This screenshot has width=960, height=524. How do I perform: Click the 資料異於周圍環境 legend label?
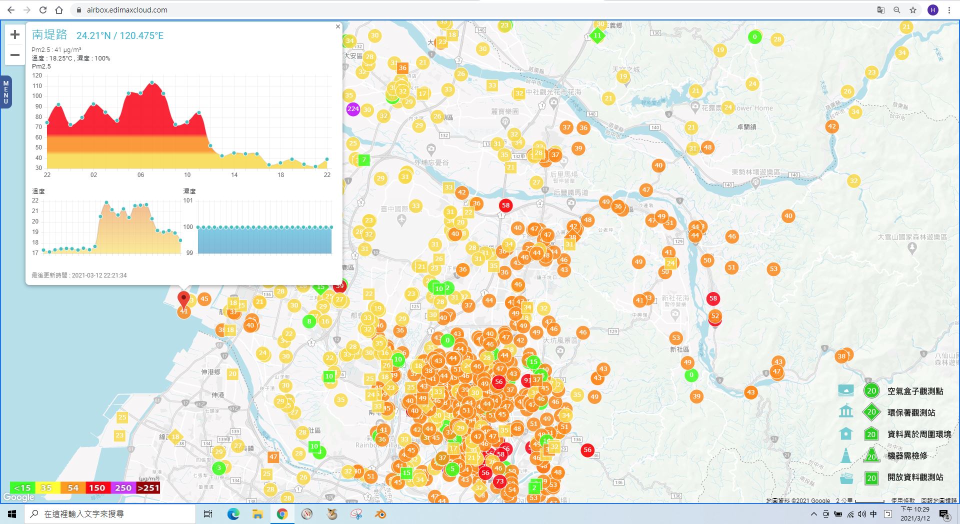(919, 434)
